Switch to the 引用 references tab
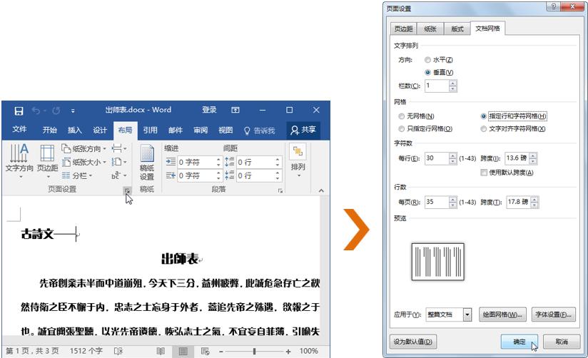 pyautogui.click(x=150, y=130)
